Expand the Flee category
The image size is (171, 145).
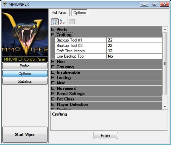tap(53, 62)
